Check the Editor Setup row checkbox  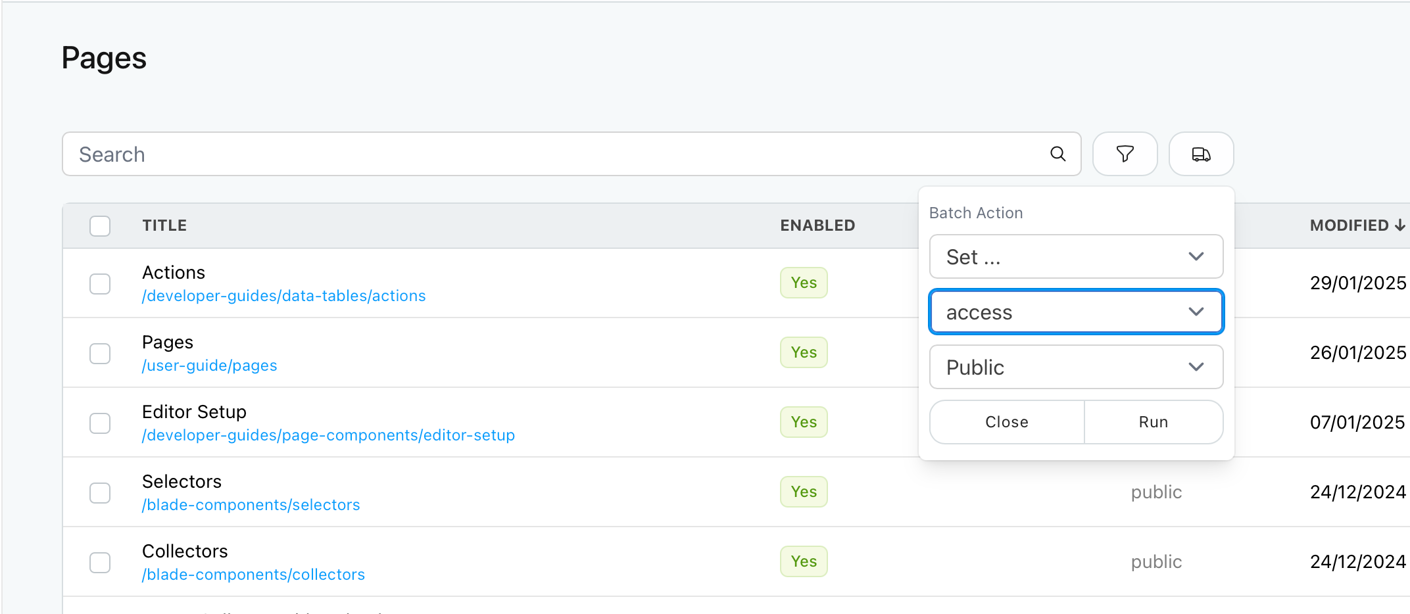pos(100,423)
